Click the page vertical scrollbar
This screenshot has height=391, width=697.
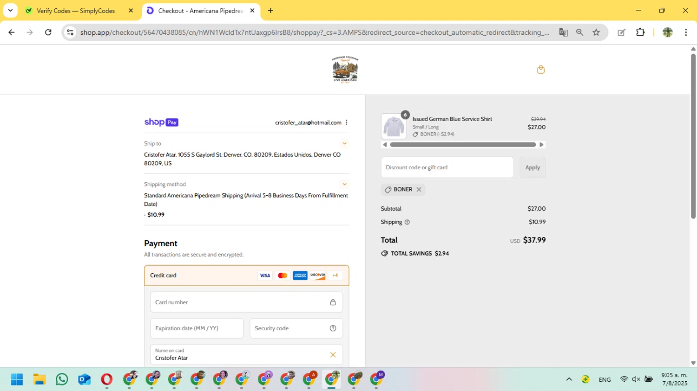tap(693, 136)
